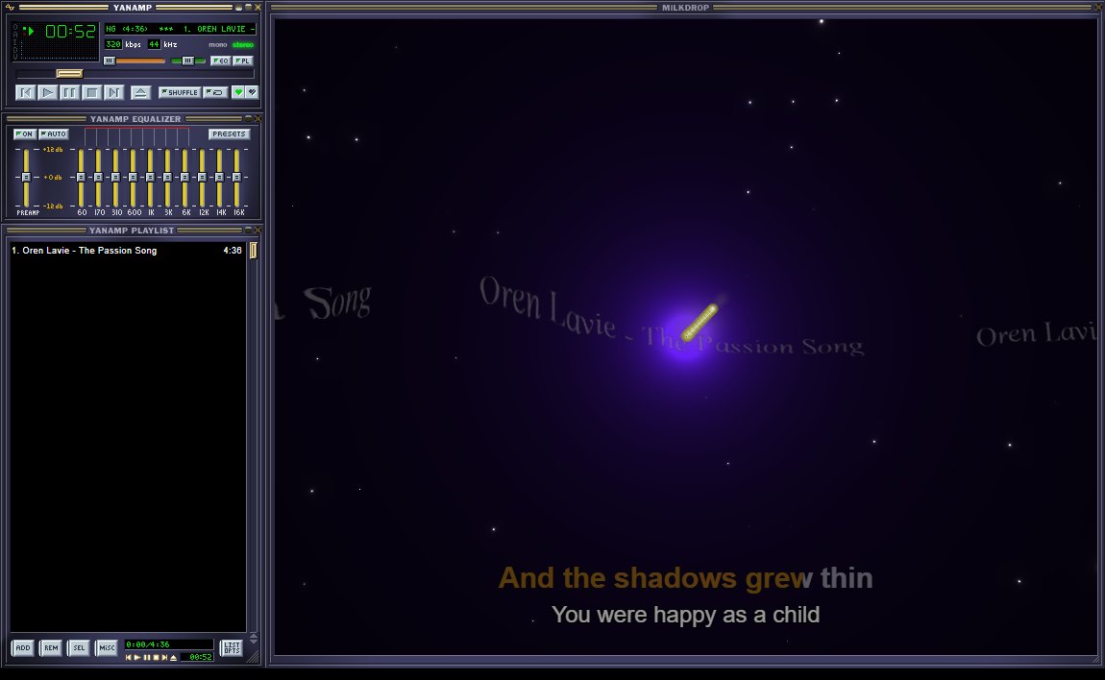Toggle windowshade mode of main window
The image size is (1105, 680).
pyautogui.click(x=248, y=7)
